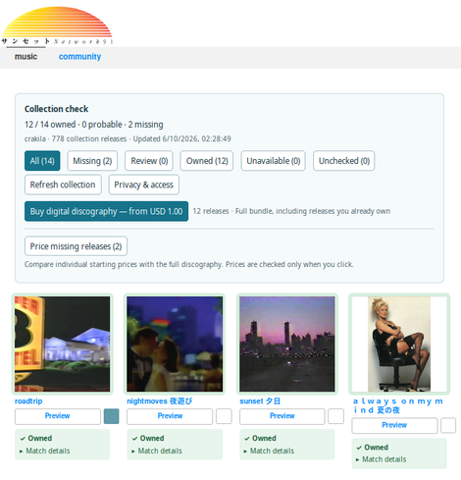Preview the sunset release

[282, 416]
